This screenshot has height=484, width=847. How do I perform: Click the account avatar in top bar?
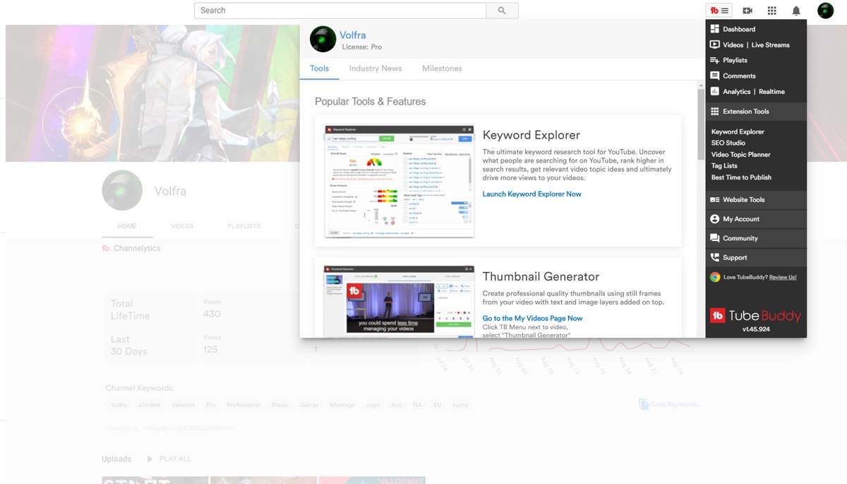click(825, 11)
